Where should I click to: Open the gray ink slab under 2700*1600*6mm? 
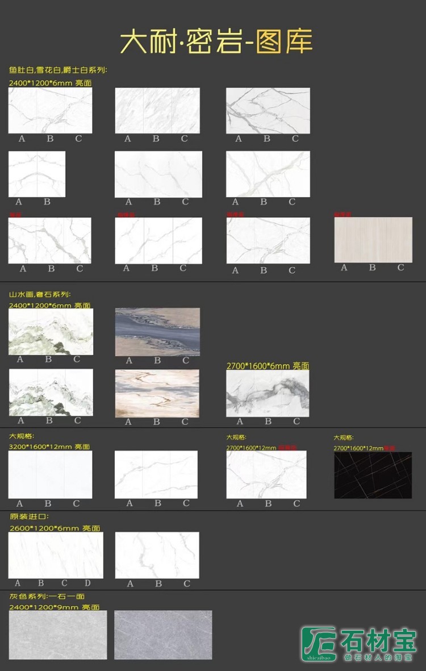click(268, 394)
